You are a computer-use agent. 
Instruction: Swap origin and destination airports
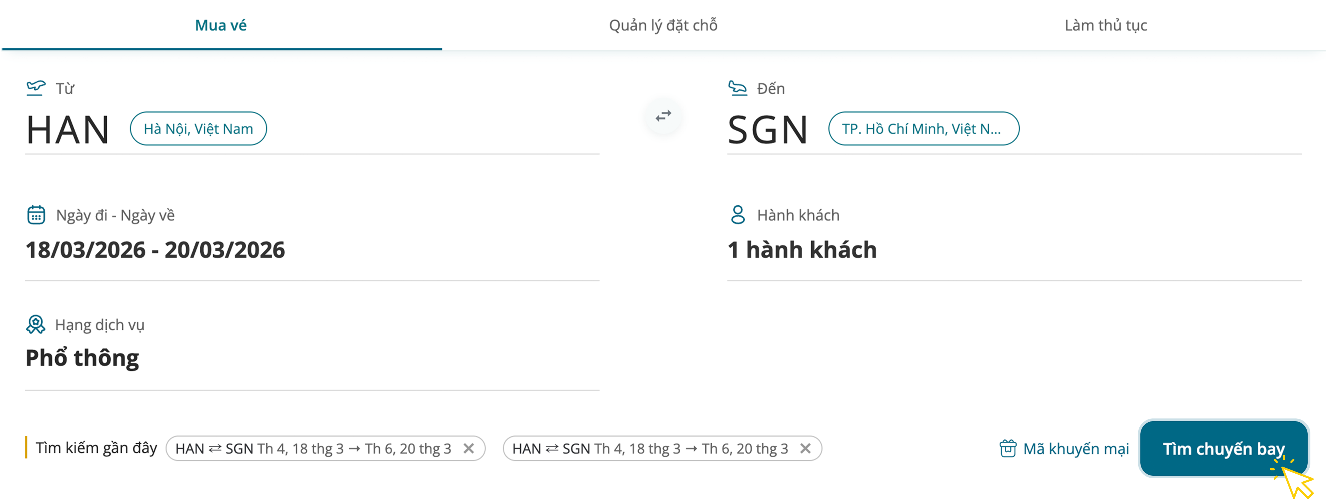tap(663, 116)
